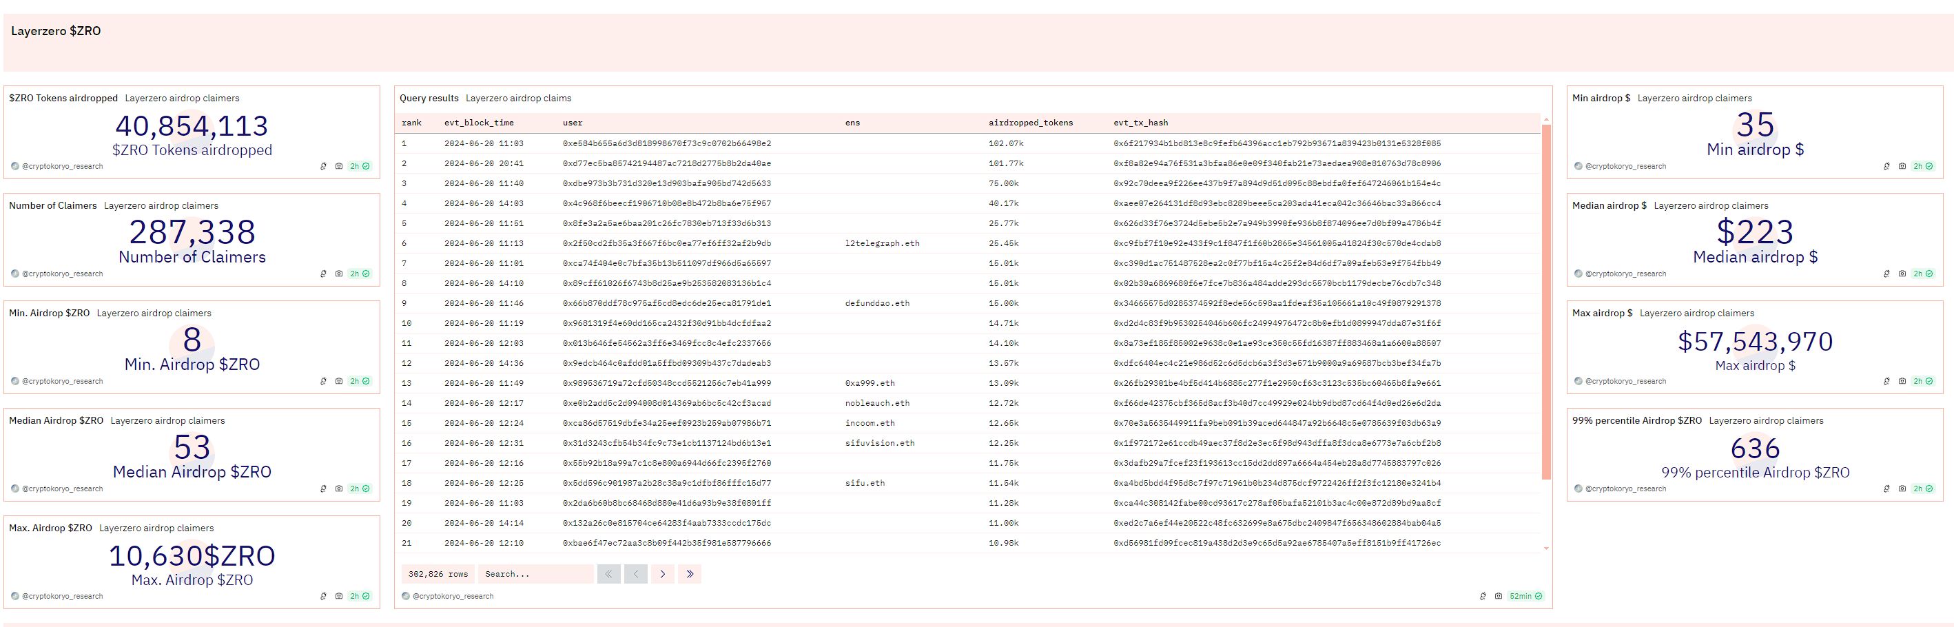Click the 'user' column header

[573, 123]
